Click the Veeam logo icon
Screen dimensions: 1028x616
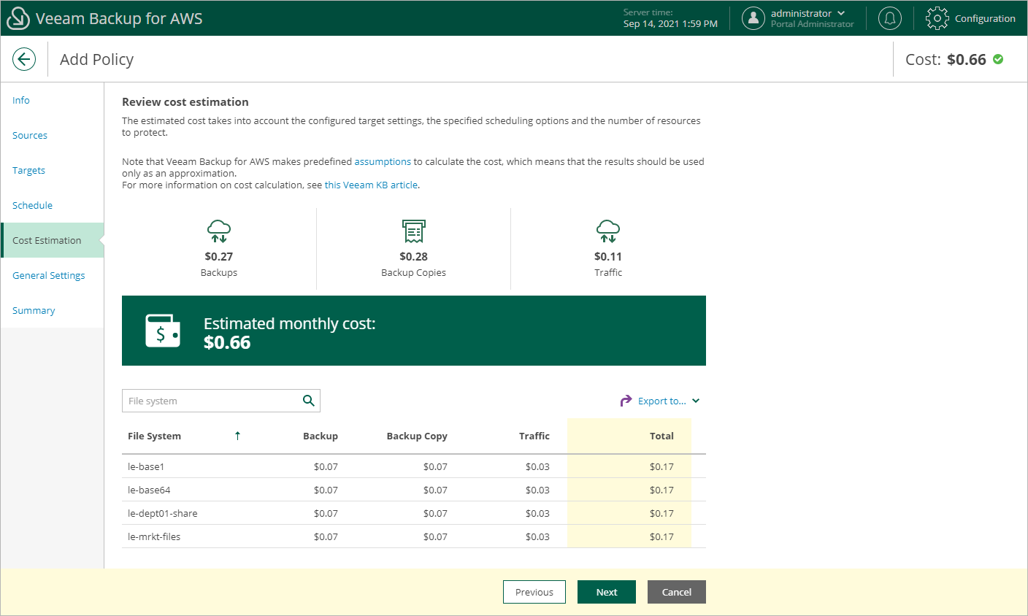click(x=18, y=18)
